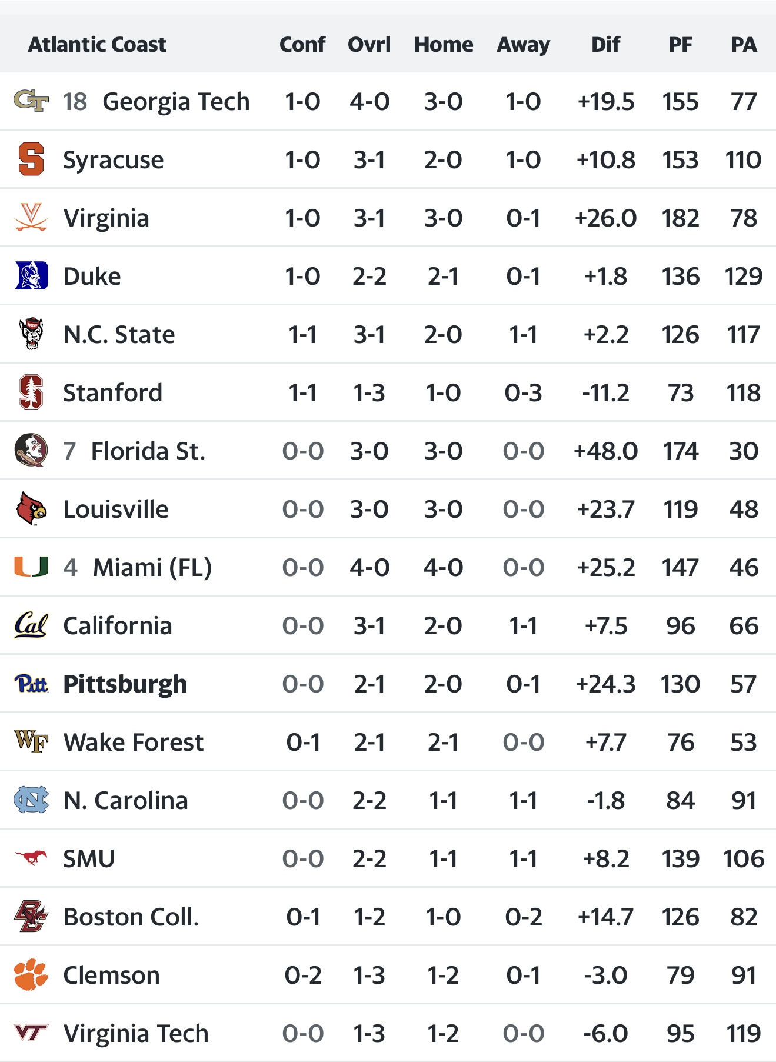
Task: Click the Florida St. Seminoles logo
Action: coord(31,451)
